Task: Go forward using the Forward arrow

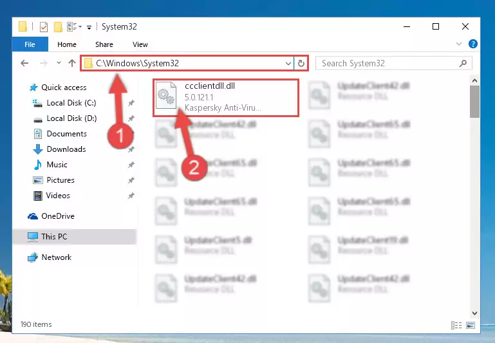Action: pyautogui.click(x=44, y=63)
